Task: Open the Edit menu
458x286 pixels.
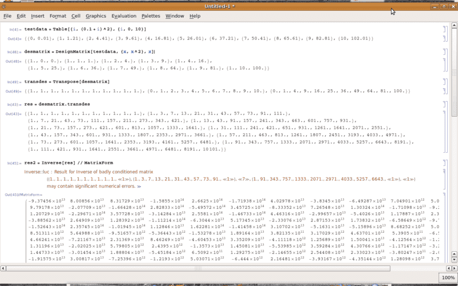Action: click(x=21, y=16)
